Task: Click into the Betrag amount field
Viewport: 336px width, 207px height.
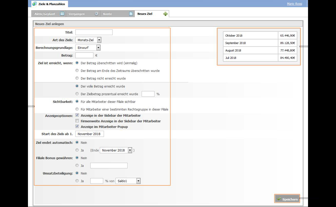Action: click(84, 55)
